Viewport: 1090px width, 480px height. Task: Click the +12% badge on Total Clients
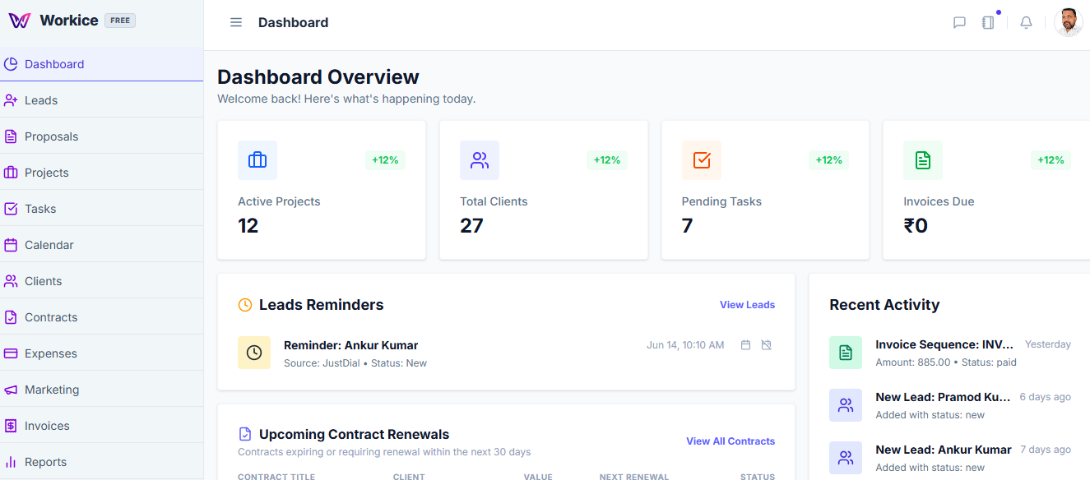pos(607,160)
